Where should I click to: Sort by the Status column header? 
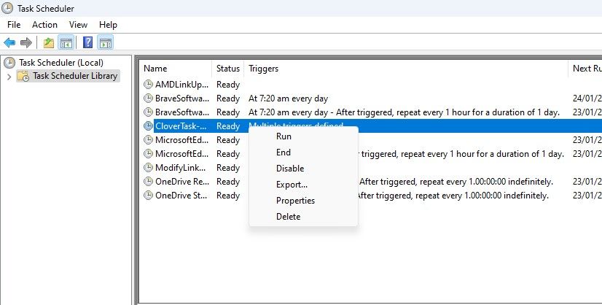click(x=227, y=69)
